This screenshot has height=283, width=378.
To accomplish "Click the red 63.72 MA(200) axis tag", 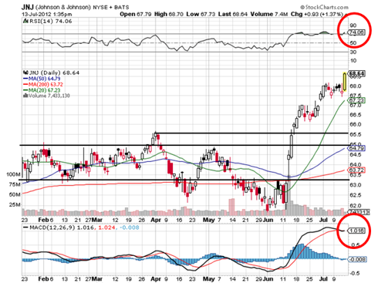I will coord(356,170).
